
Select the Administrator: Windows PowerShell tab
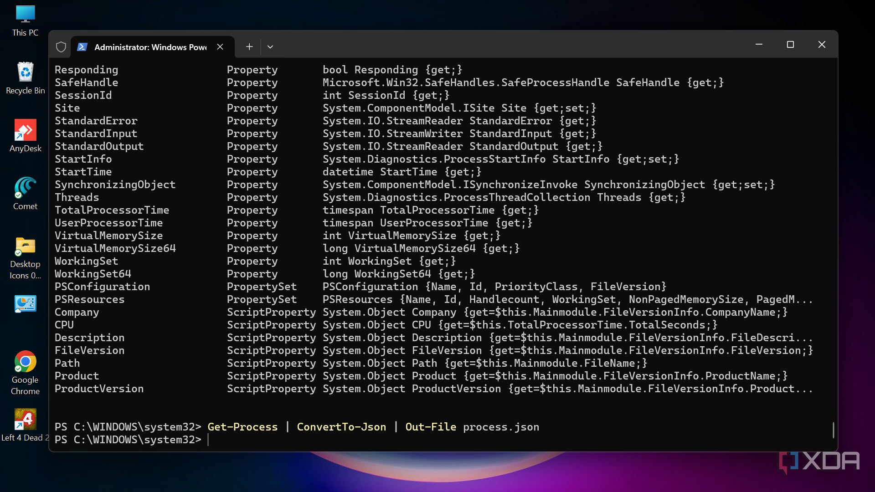(x=150, y=47)
